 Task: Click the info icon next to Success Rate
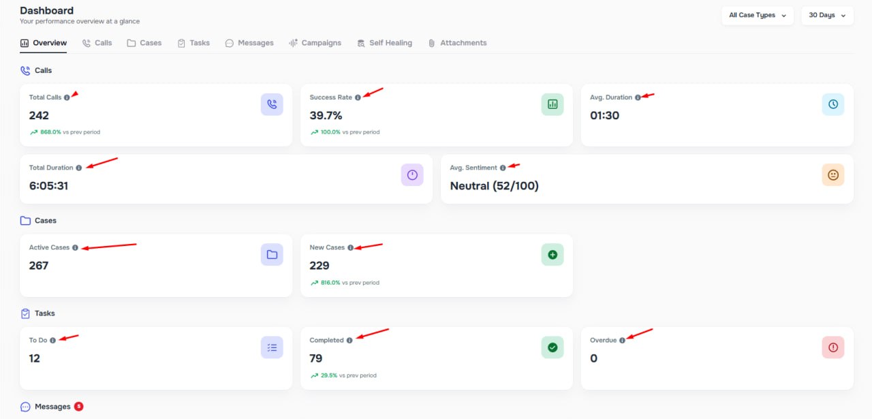point(358,97)
